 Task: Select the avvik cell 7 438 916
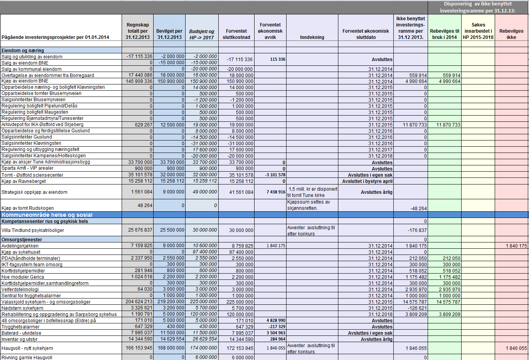(276, 192)
